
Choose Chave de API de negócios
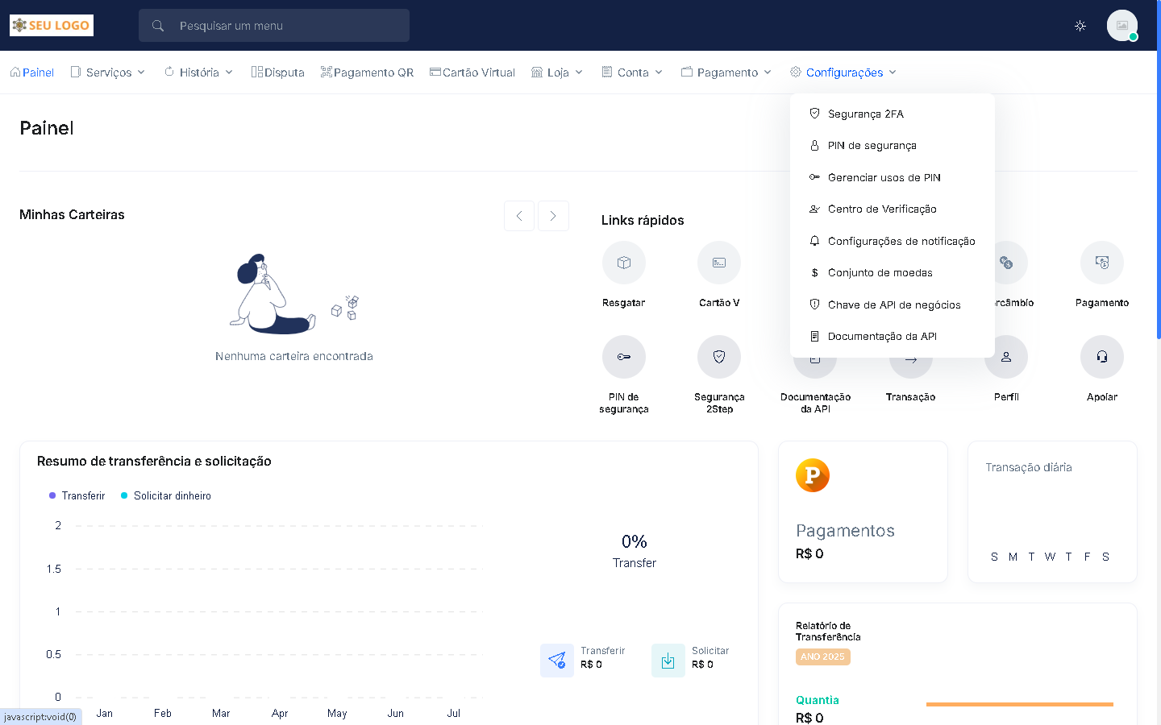893,305
